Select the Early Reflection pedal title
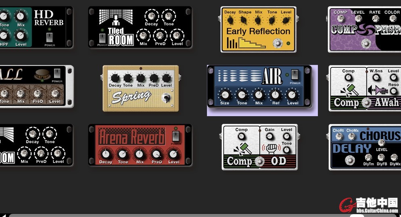401x217 pixels. pos(258,31)
